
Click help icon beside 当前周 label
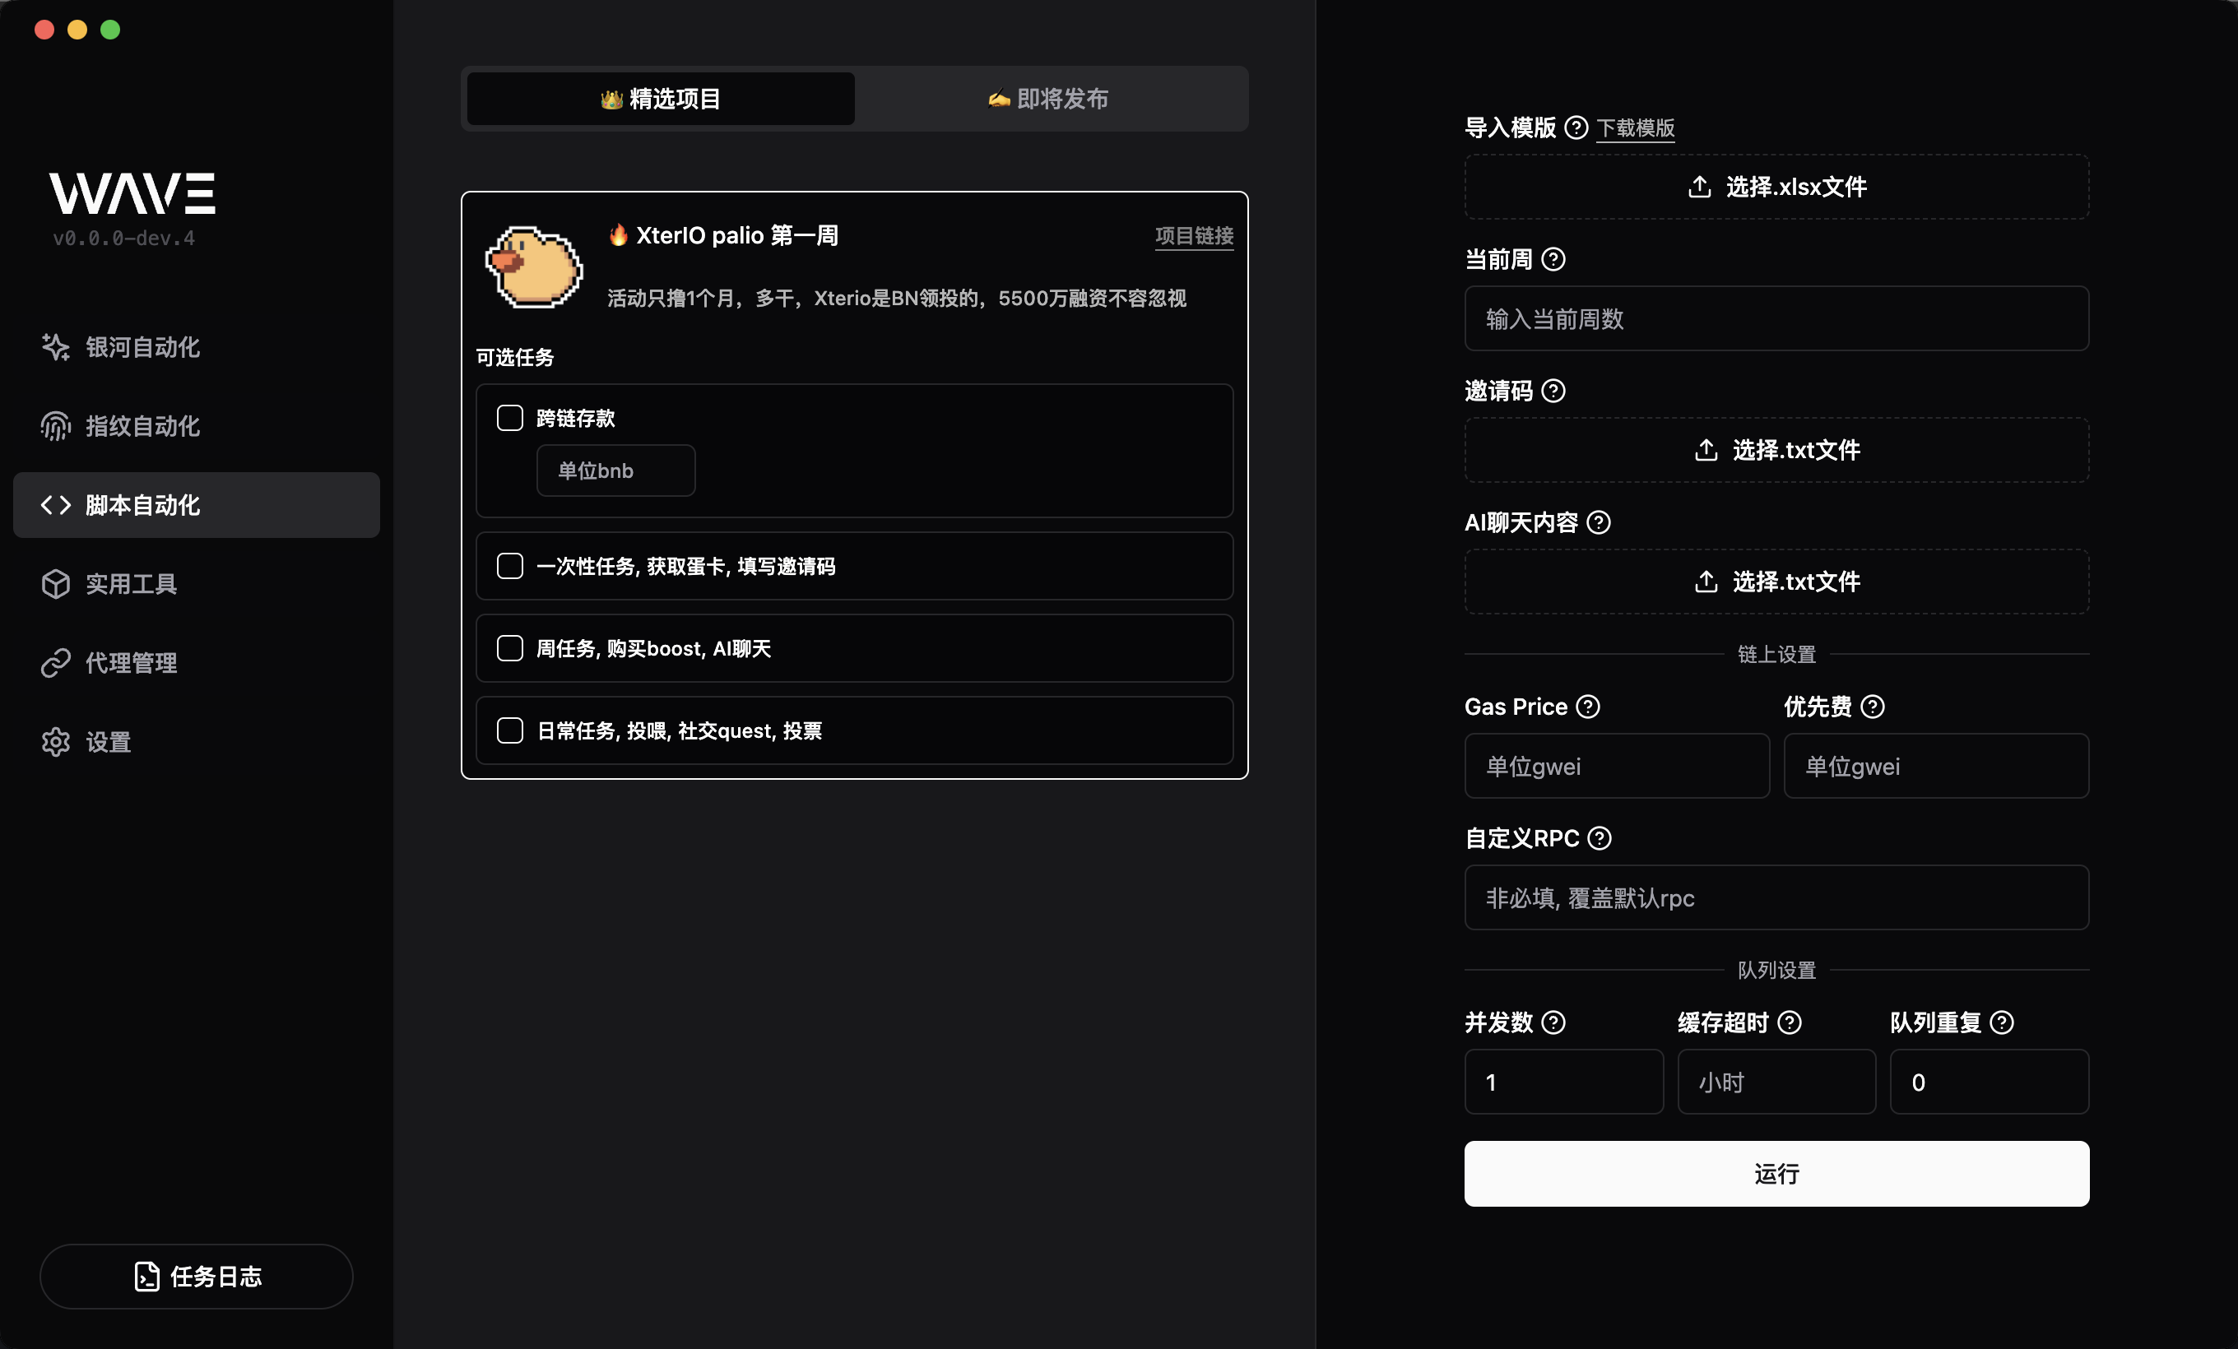[1553, 260]
